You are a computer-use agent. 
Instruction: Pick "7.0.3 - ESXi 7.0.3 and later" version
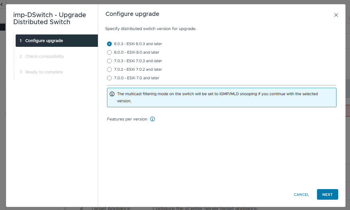109,61
